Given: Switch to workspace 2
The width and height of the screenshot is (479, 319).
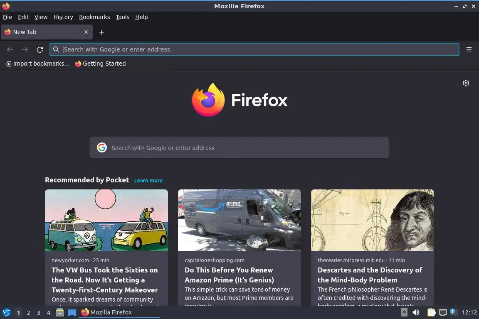Looking at the screenshot, I should tap(28, 313).
